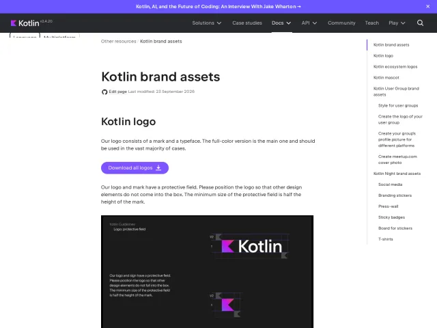Expand the Docs dropdown menu
The image size is (437, 328).
pos(281,23)
